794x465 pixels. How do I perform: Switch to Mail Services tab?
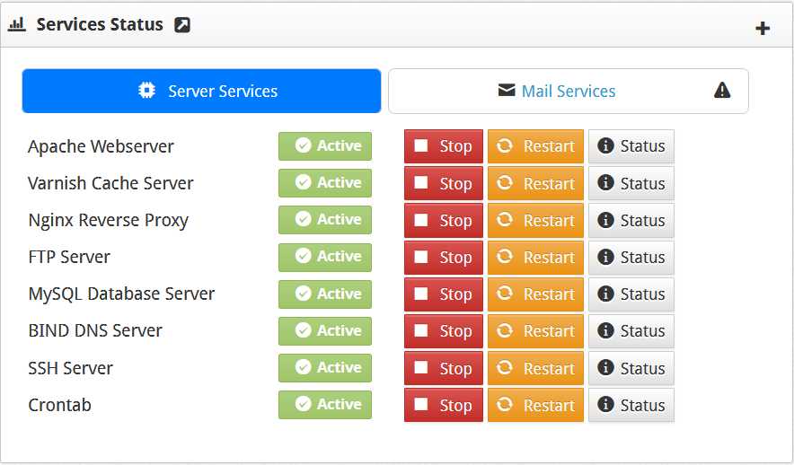569,91
